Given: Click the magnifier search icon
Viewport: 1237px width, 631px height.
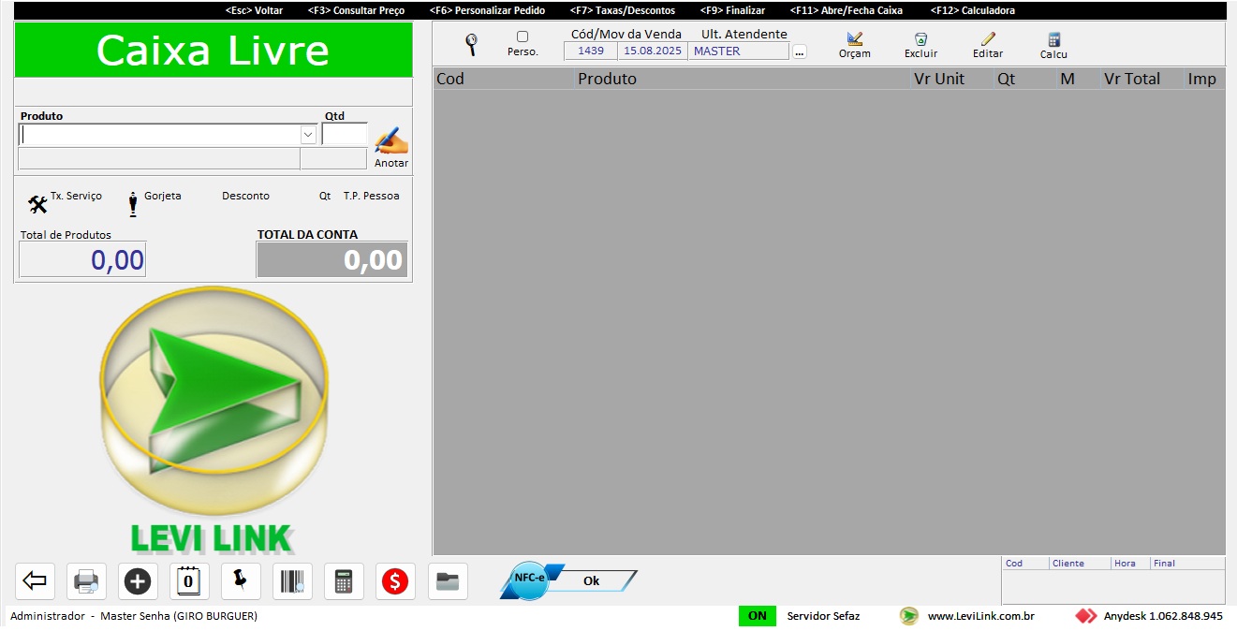Looking at the screenshot, I should tap(471, 43).
